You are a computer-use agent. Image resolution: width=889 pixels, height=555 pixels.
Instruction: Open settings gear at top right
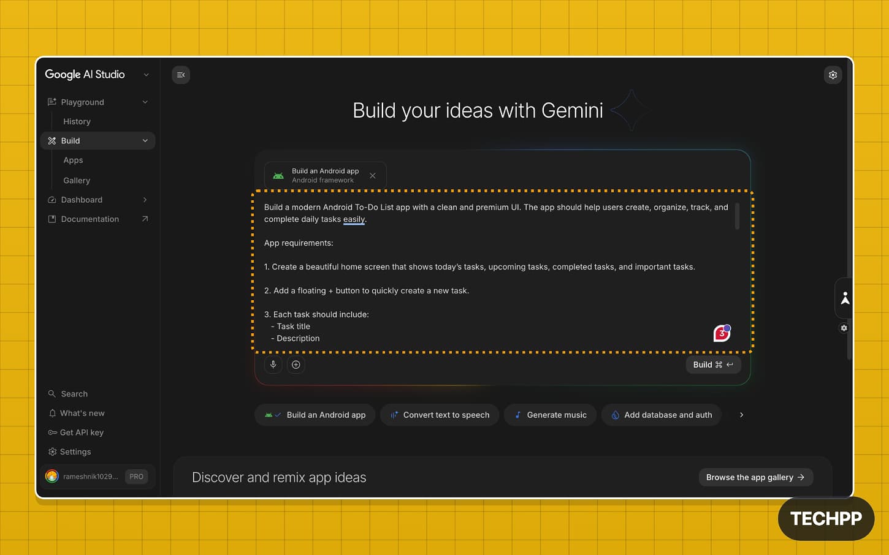(x=833, y=75)
